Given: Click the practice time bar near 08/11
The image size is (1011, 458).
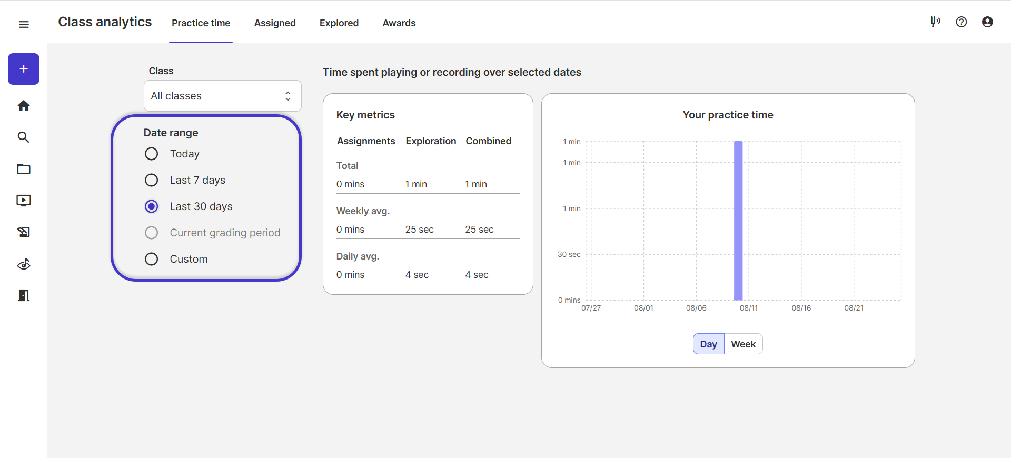Looking at the screenshot, I should (738, 221).
